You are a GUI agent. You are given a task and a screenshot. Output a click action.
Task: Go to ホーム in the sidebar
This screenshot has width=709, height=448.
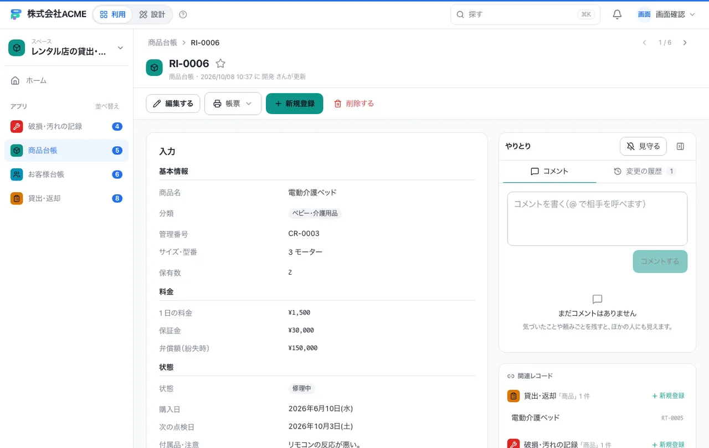click(x=66, y=81)
